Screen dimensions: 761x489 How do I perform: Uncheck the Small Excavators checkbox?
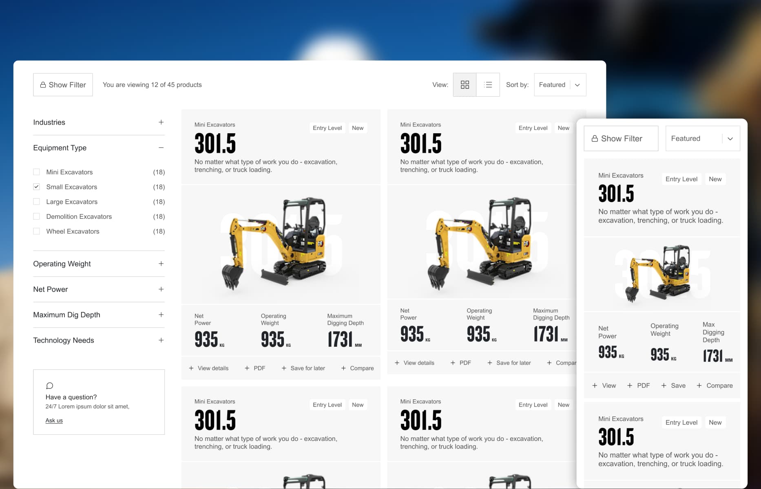tap(37, 187)
